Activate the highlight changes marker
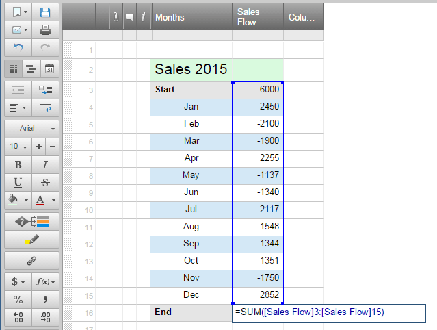Image resolution: width=437 pixels, height=330 pixels. (x=31, y=240)
